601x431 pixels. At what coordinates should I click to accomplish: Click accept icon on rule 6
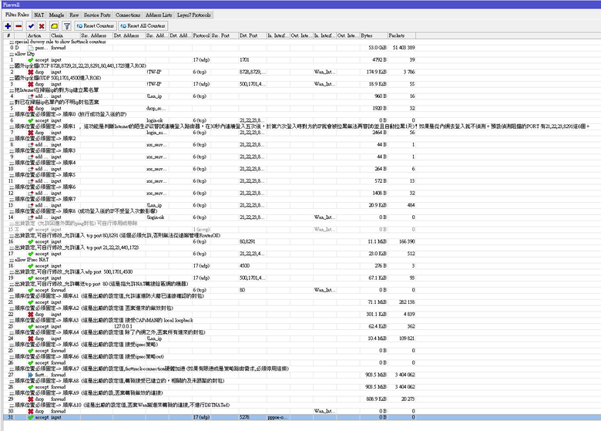(30, 120)
